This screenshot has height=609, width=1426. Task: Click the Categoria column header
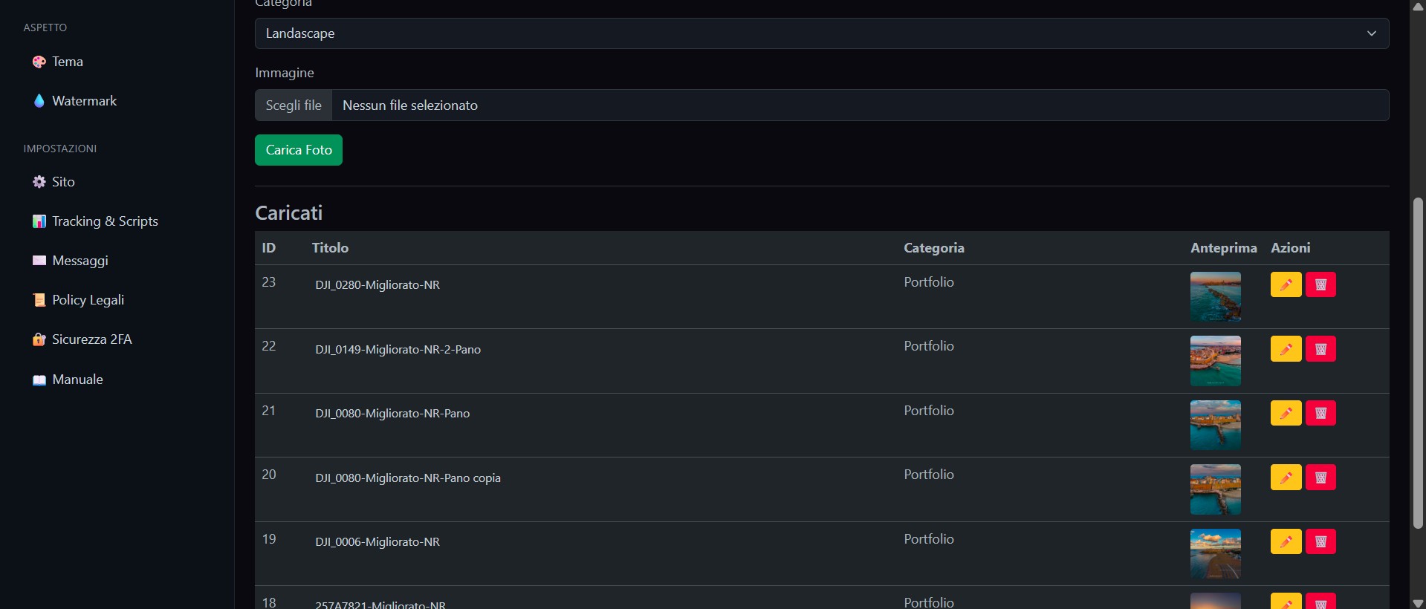point(934,248)
